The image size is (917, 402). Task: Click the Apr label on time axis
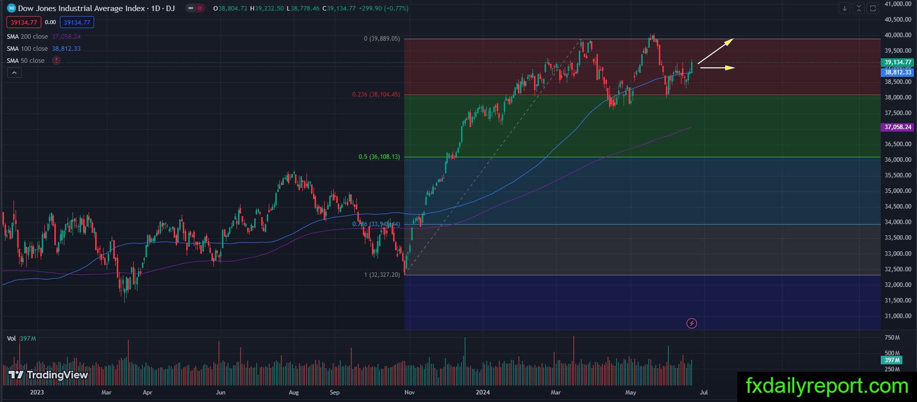pos(147,392)
